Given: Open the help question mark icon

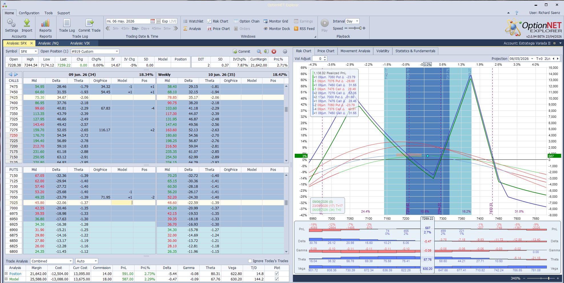Looking at the screenshot, I should (517, 13).
